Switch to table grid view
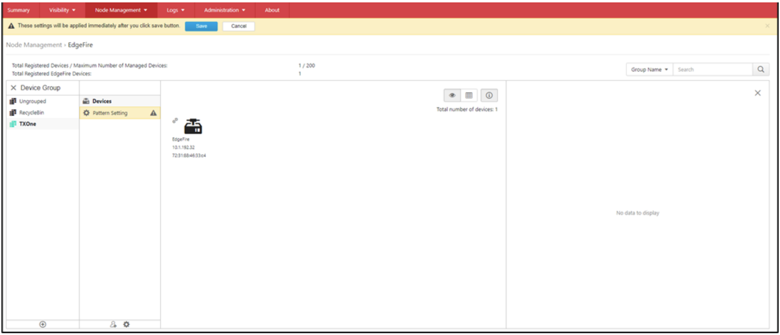 469,95
